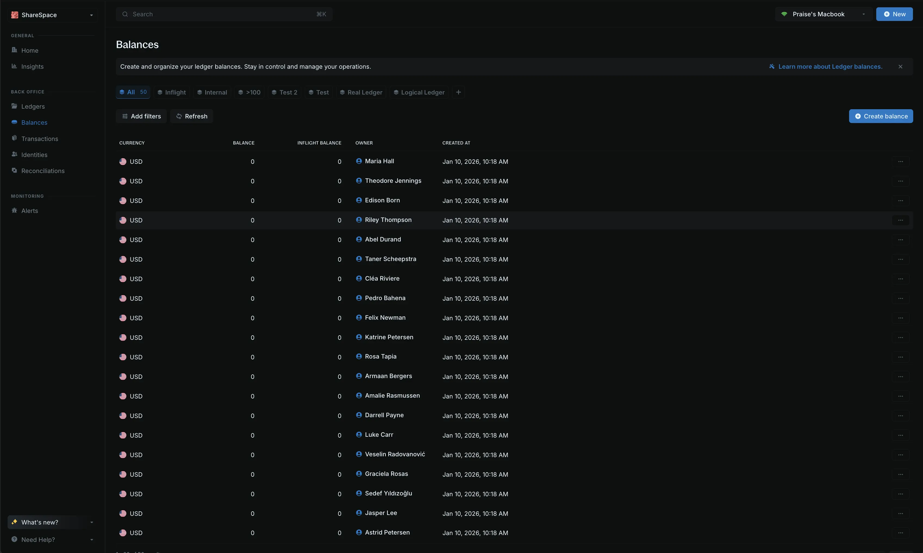This screenshot has width=923, height=553.
Task: Expand the What's new? panel
Action: [x=91, y=522]
